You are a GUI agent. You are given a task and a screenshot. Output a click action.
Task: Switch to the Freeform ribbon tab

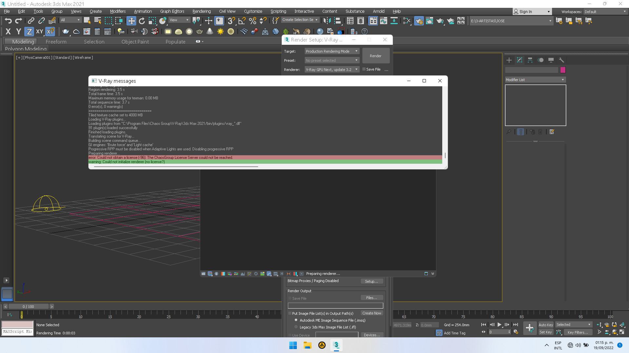56,42
